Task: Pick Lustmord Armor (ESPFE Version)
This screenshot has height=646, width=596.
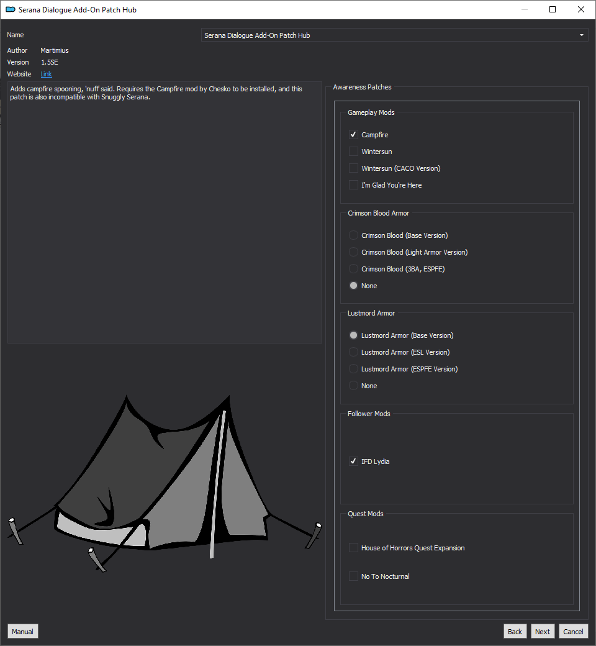Action: (x=353, y=369)
